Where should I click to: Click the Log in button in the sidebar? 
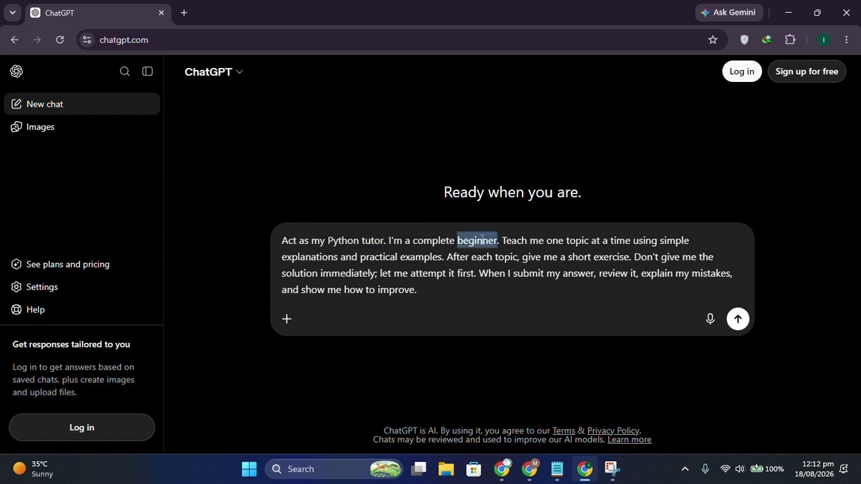[x=82, y=428]
